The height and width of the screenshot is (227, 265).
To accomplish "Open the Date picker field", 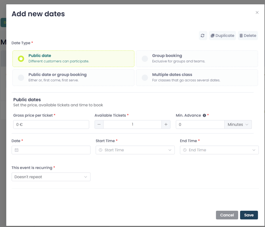I will [x=51, y=150].
